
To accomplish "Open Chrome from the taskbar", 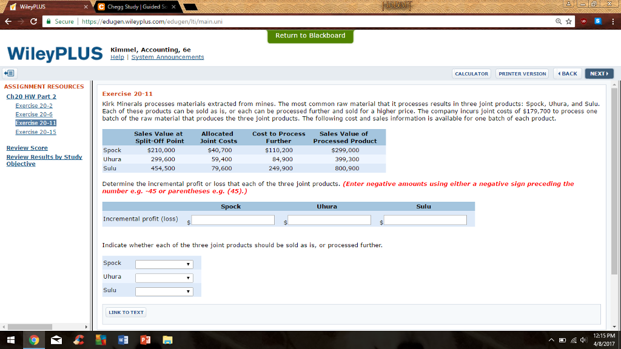I will [34, 340].
